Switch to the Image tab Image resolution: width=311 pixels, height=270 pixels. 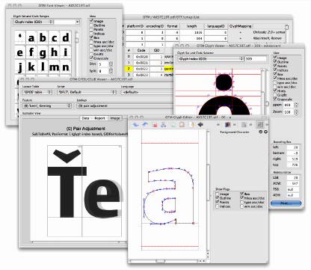pos(115,118)
